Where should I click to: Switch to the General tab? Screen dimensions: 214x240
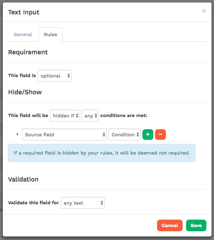[23, 35]
